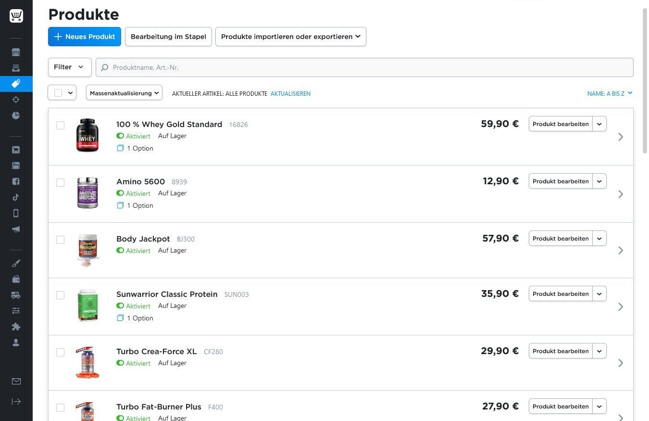Image resolution: width=649 pixels, height=421 pixels.
Task: Tick the Body Jackpot product checkbox
Action: coord(60,240)
